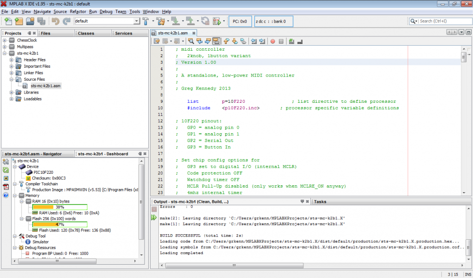Open the Refactor menu
The width and height of the screenshot is (473, 278).
[78, 12]
